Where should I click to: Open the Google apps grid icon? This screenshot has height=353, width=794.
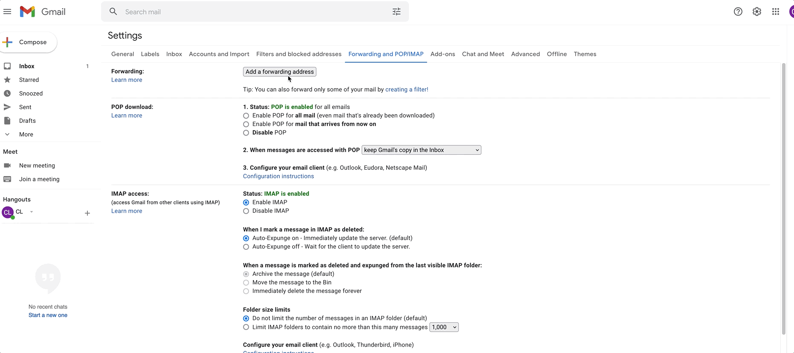click(x=776, y=12)
